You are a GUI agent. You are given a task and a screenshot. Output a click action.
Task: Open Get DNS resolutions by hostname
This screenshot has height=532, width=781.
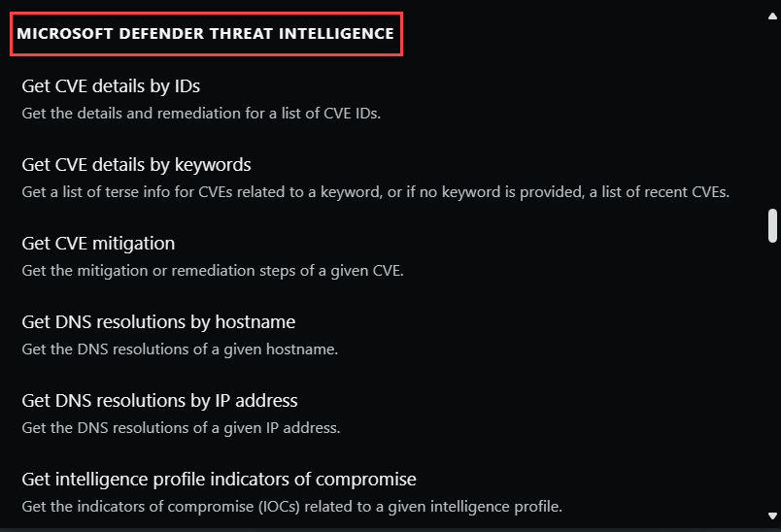click(158, 322)
